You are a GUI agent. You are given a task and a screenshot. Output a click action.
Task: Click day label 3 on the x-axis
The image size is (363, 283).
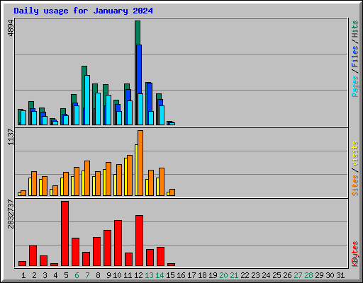pos(45,275)
